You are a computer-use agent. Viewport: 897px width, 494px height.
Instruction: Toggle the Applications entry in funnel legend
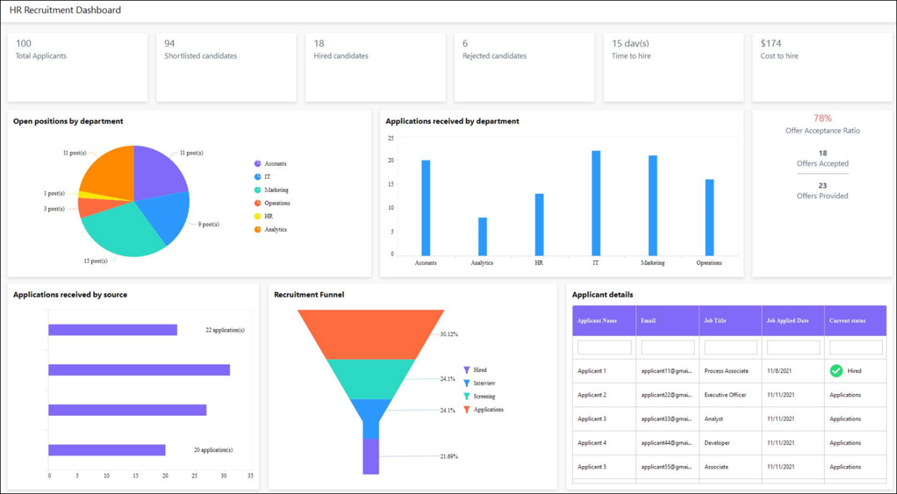(466, 409)
